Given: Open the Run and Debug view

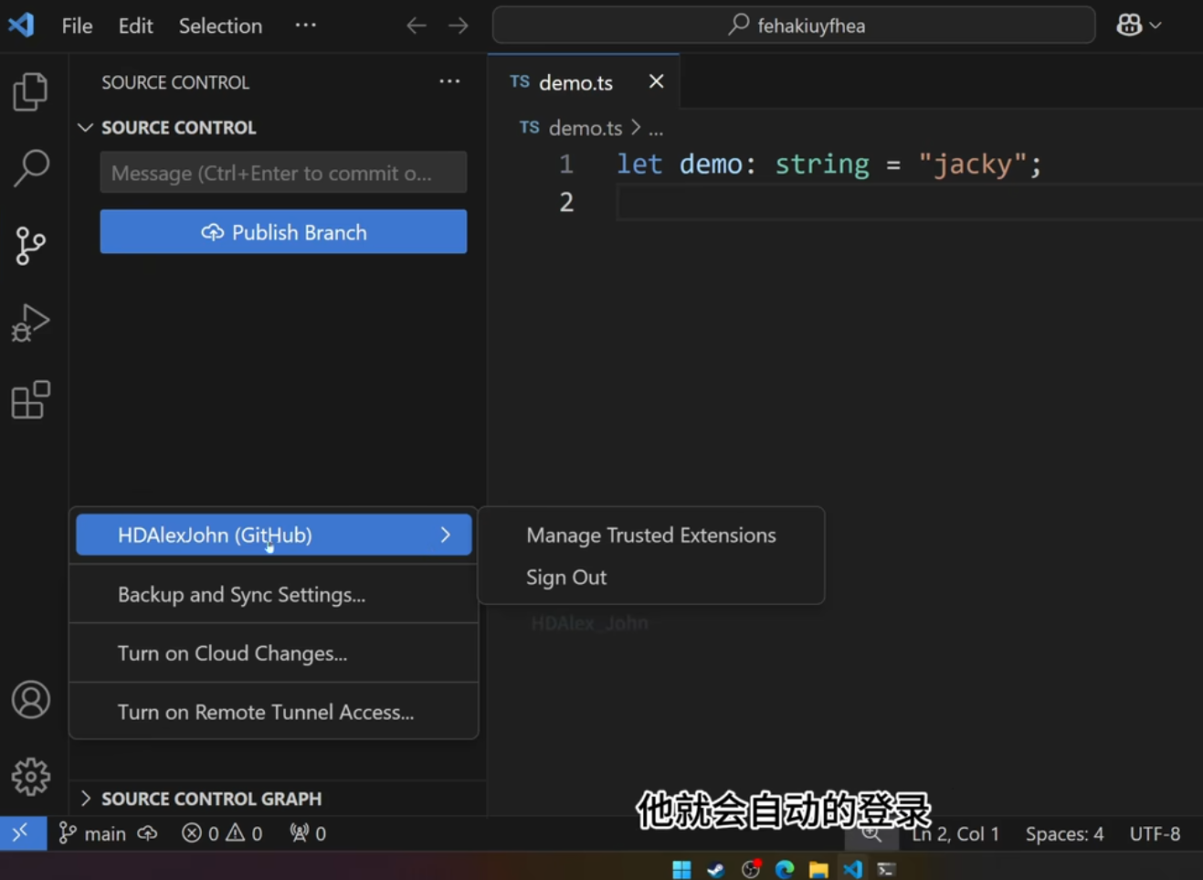Looking at the screenshot, I should [30, 323].
